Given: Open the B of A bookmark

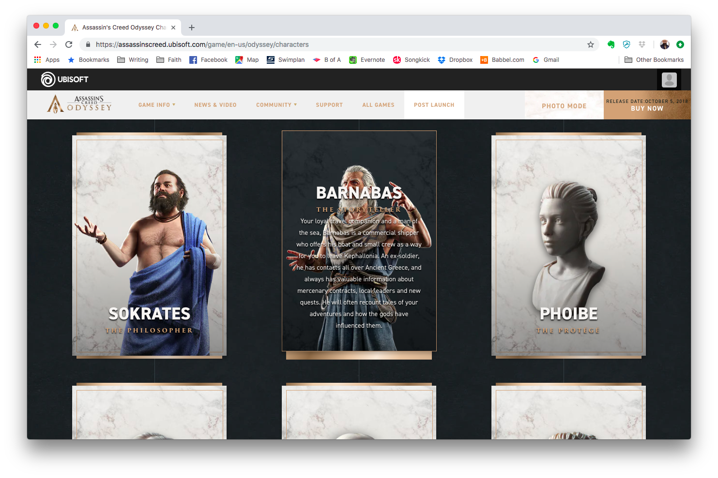Looking at the screenshot, I should coord(327,60).
